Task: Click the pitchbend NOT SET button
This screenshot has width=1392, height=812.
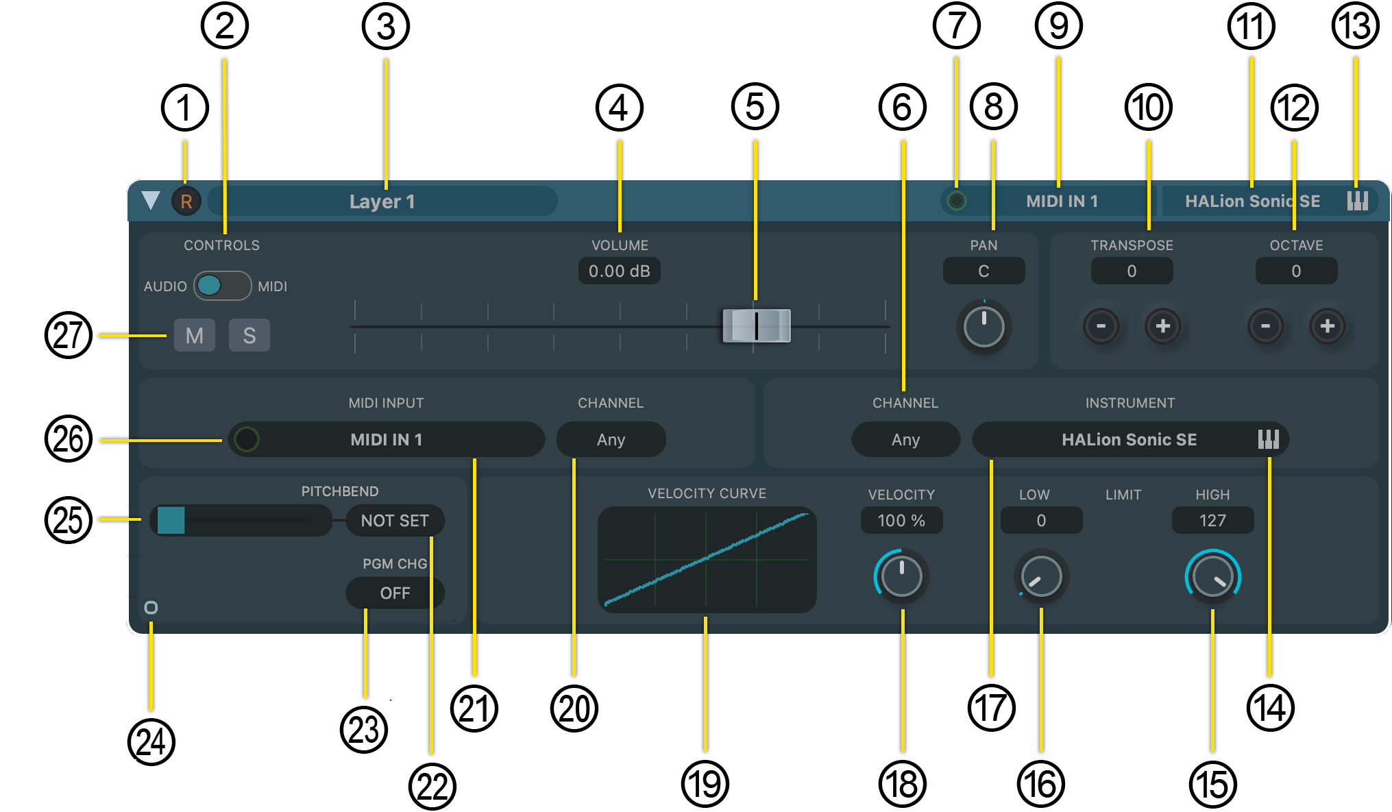Action: click(x=395, y=521)
